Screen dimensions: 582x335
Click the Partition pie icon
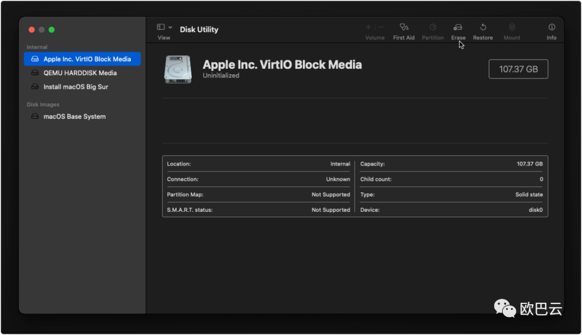pos(433,27)
